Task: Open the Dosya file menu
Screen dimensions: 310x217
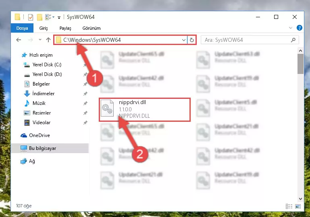Action: coord(22,28)
